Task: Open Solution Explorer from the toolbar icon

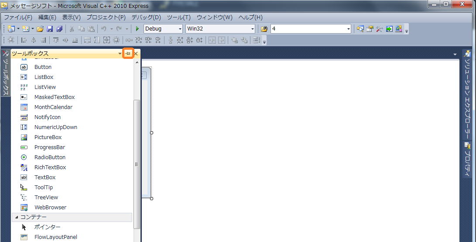Action: click(360, 29)
